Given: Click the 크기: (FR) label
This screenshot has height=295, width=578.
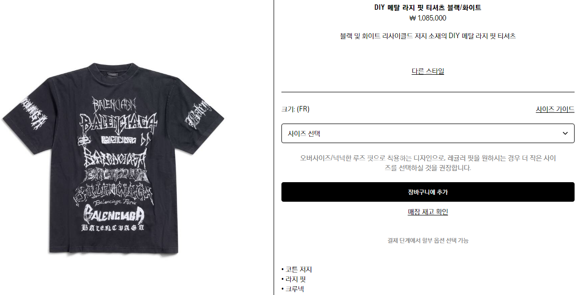Looking at the screenshot, I should pyautogui.click(x=295, y=109).
